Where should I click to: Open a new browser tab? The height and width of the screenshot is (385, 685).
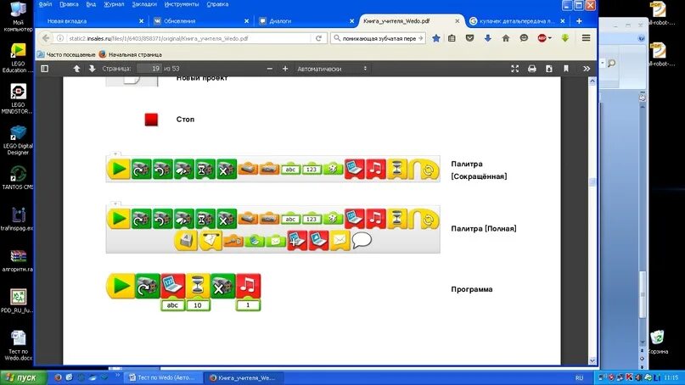(x=579, y=21)
